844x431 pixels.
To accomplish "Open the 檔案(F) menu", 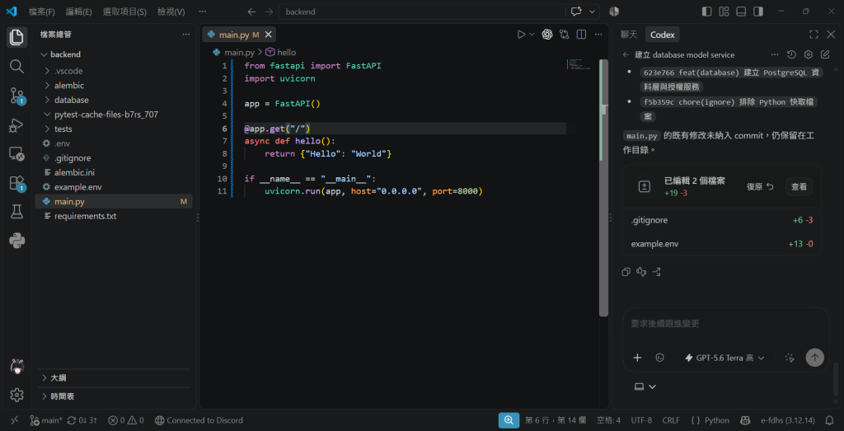I will click(x=42, y=12).
